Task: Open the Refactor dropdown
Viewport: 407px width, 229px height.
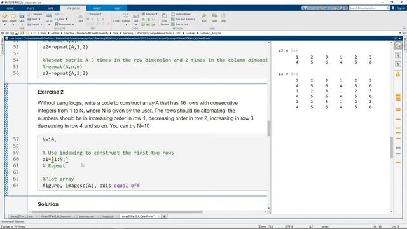Action: coord(150,14)
